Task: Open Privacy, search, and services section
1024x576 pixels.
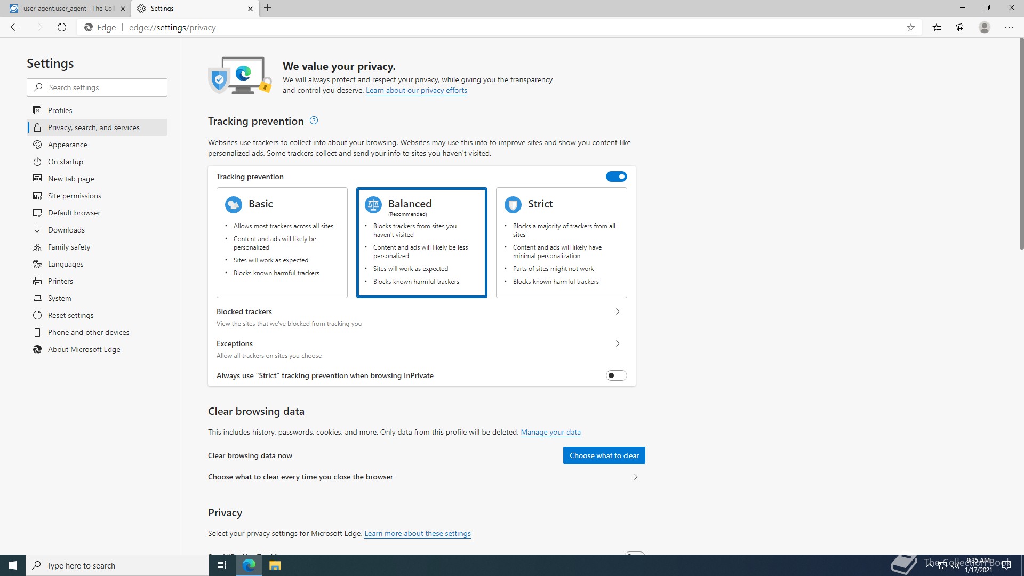Action: pyautogui.click(x=97, y=127)
